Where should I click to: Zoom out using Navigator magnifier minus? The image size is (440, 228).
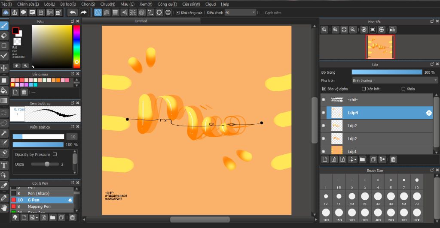point(353,30)
